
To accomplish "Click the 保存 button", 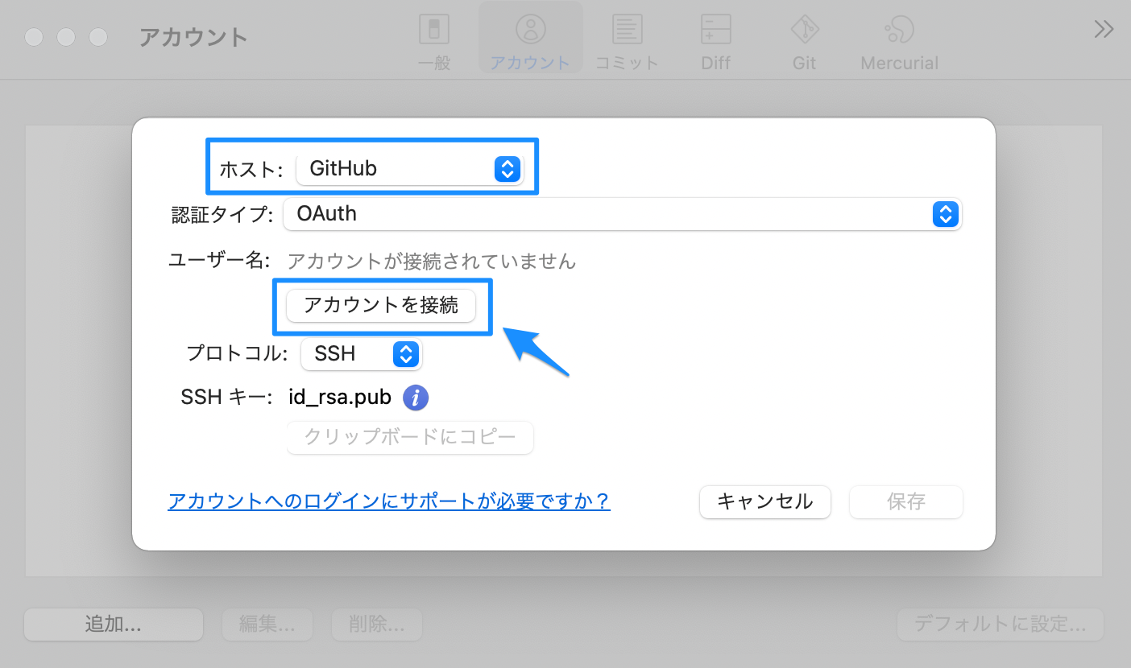I will click(x=905, y=501).
